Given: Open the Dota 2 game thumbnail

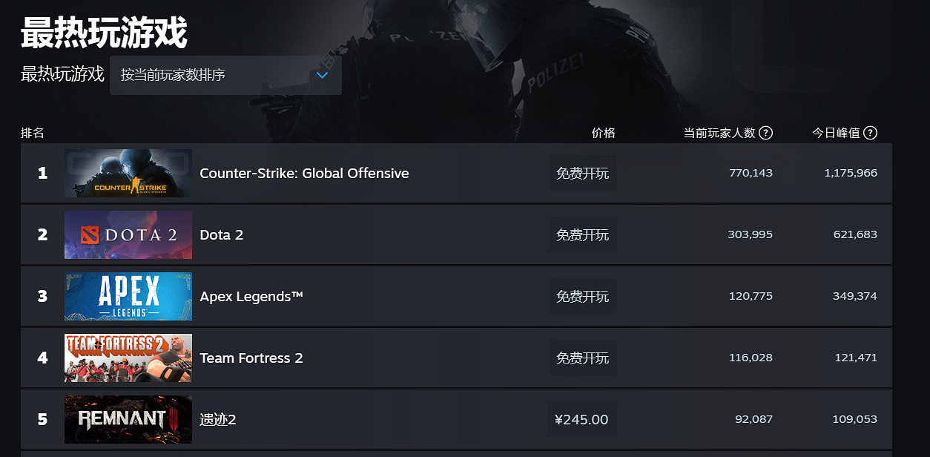Looking at the screenshot, I should [128, 234].
